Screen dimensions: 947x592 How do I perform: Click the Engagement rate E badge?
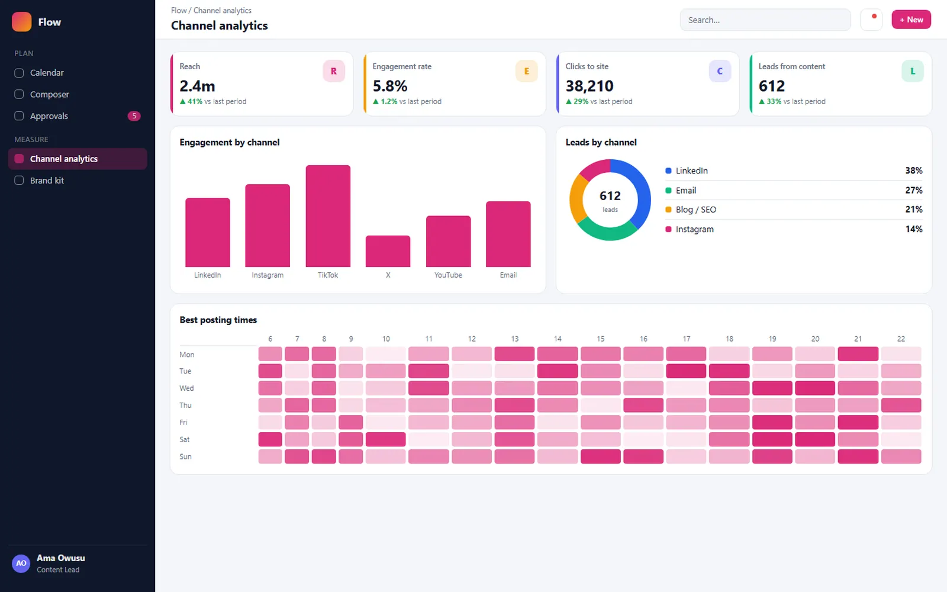coord(527,71)
